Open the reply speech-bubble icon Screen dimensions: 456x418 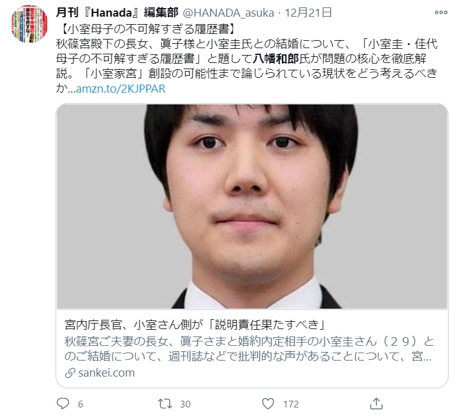(63, 404)
